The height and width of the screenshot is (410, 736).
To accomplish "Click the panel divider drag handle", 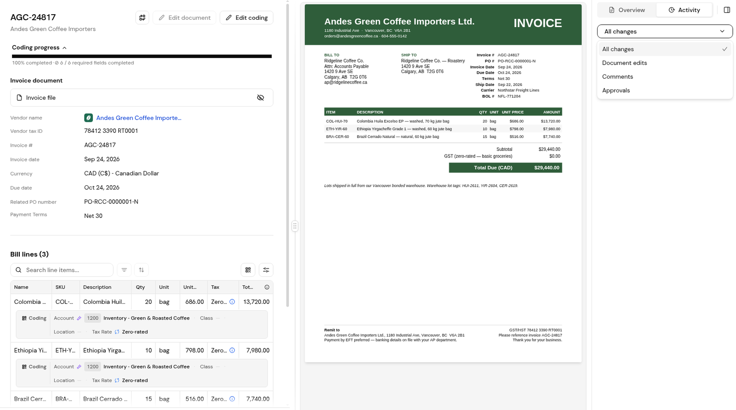I will [x=295, y=226].
